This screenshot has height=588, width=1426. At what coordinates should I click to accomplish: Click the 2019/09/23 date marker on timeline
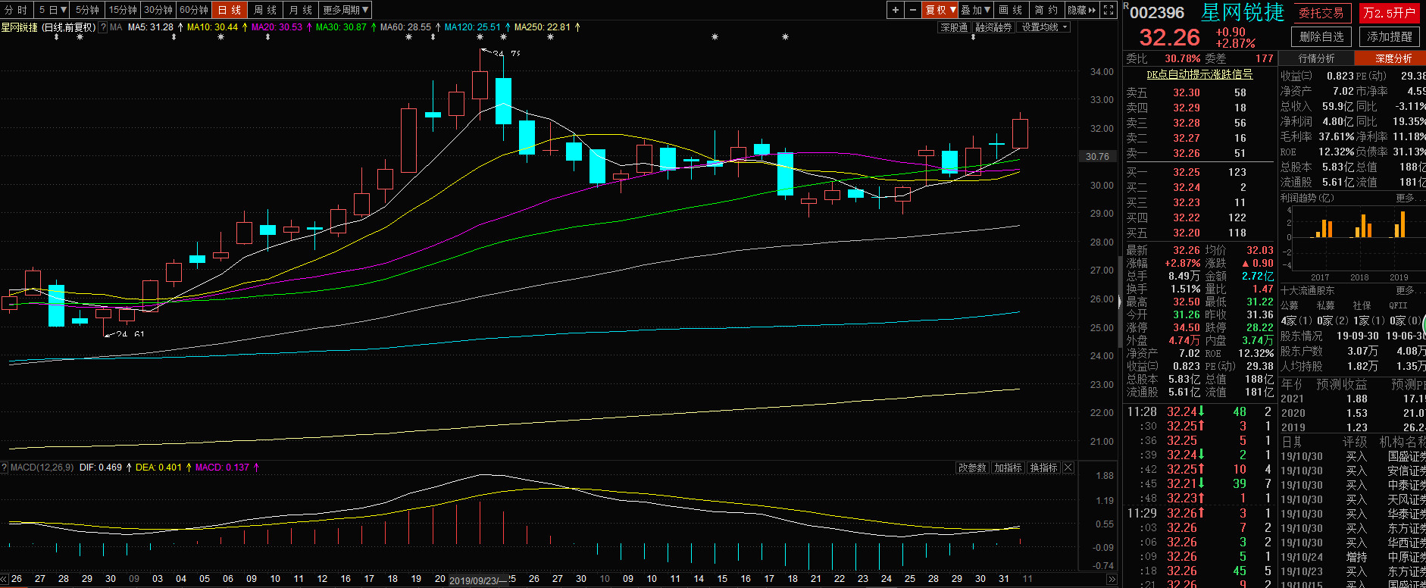(x=478, y=580)
